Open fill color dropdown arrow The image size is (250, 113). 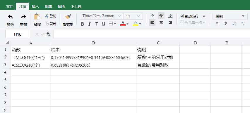click(140, 24)
